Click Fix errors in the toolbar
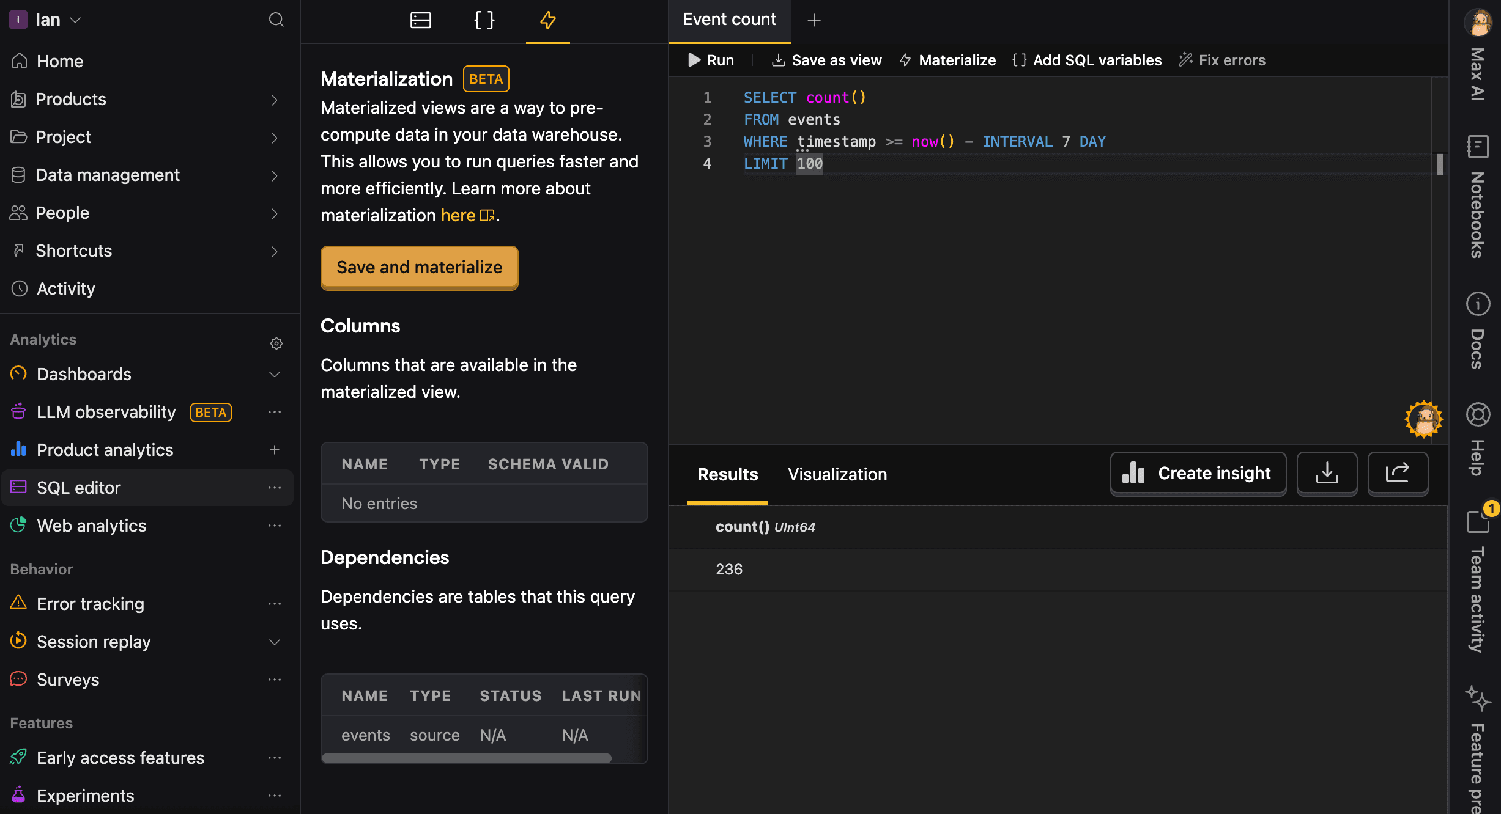Screen dimensions: 1501x814 tap(1222, 60)
